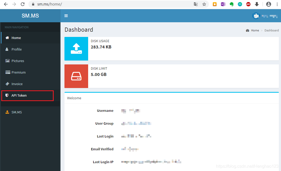The image size is (281, 171).
Task: Open Pictures in sidebar
Action: tap(31, 61)
